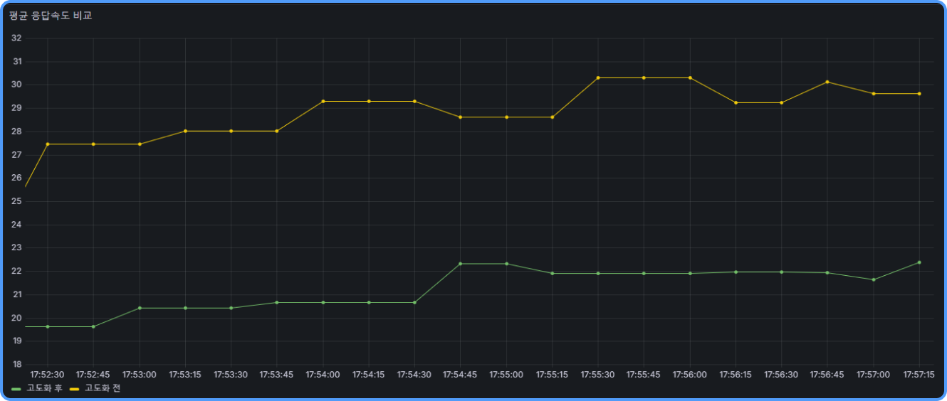Viewport: 947px width, 401px height.
Task: Select green series point at 17:55:15
Action: click(x=553, y=274)
